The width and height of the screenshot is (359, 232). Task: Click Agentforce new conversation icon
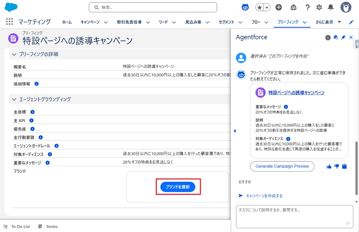(336, 37)
